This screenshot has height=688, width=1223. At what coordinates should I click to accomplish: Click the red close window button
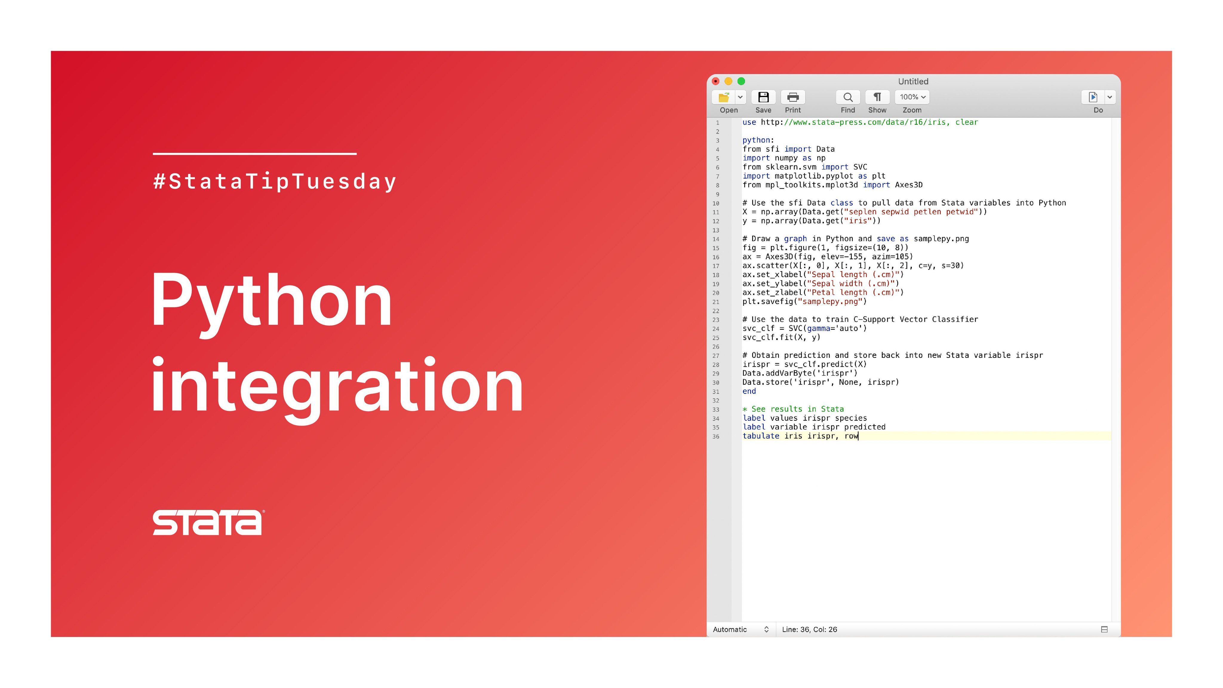coord(715,81)
